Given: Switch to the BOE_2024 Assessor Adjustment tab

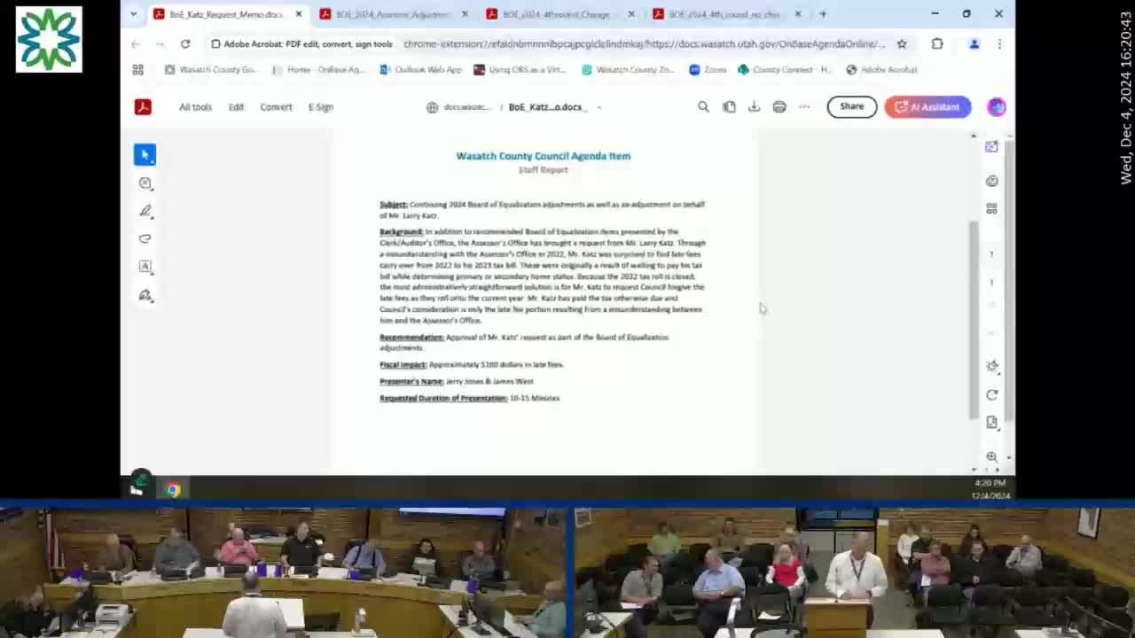Looking at the screenshot, I should coord(390,14).
